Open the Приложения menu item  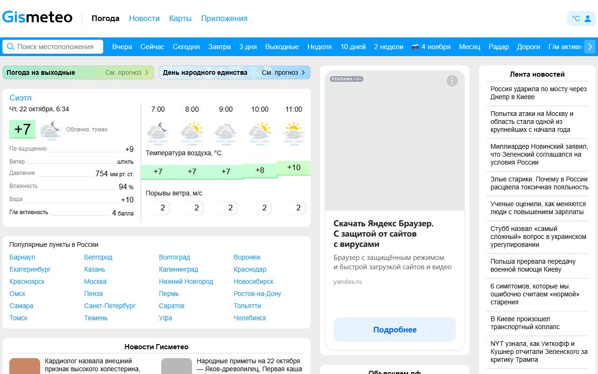coord(224,18)
